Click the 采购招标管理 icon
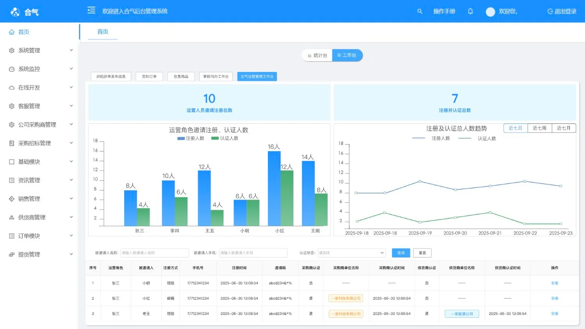This screenshot has width=585, height=329. [x=12, y=143]
